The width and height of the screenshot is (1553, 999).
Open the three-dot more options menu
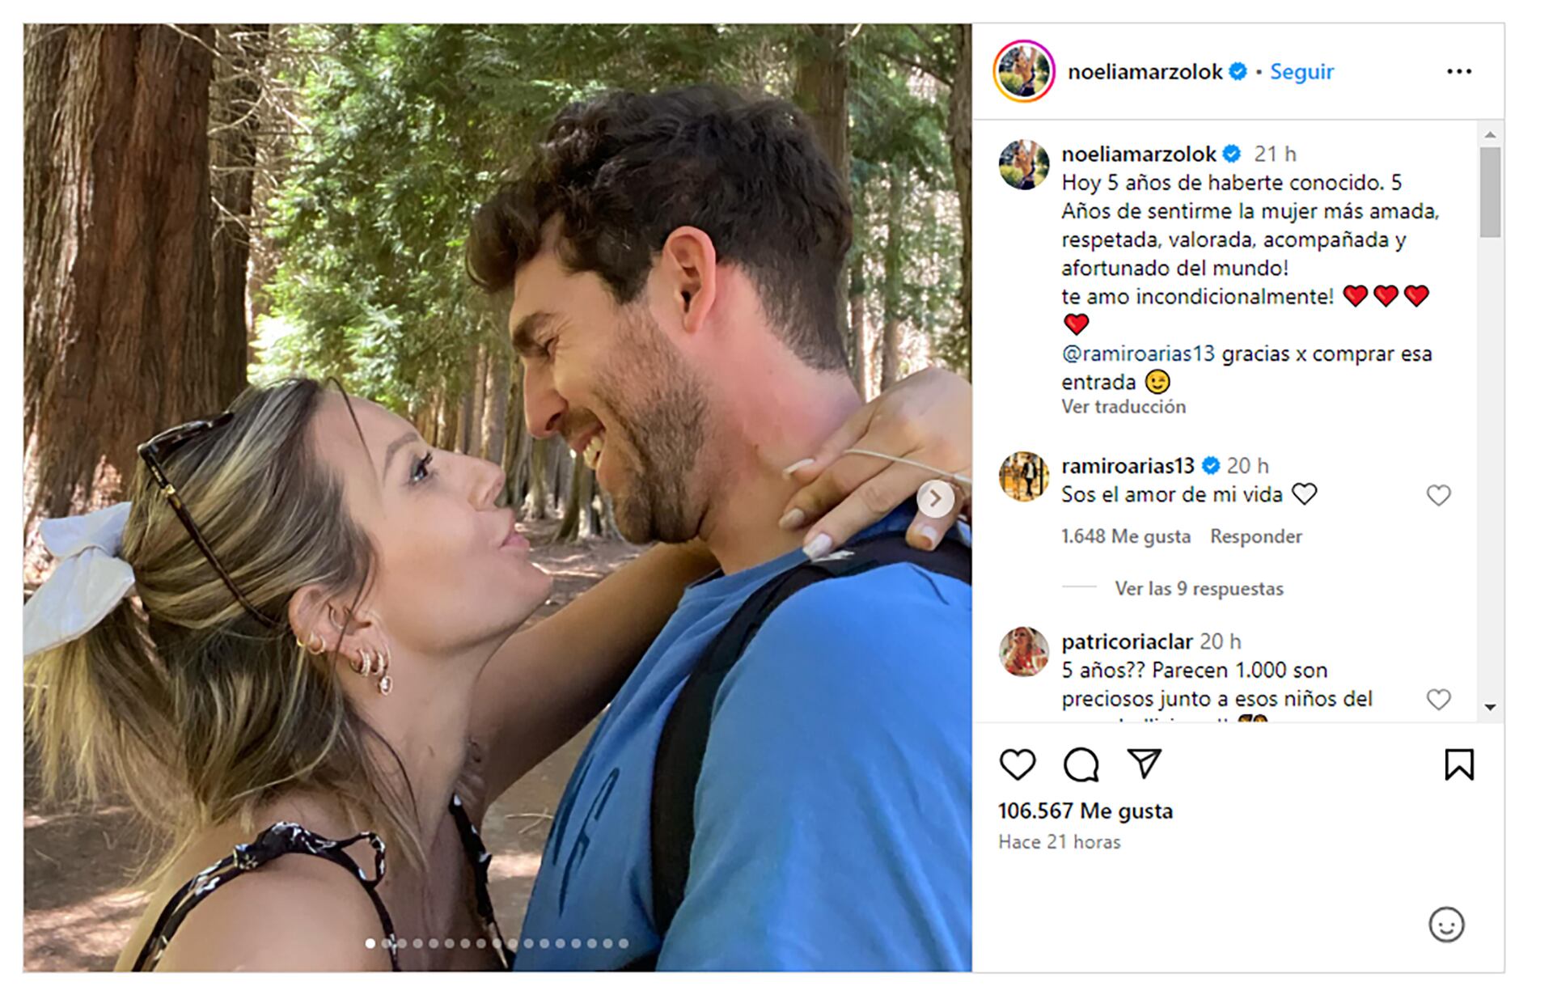click(x=1459, y=72)
